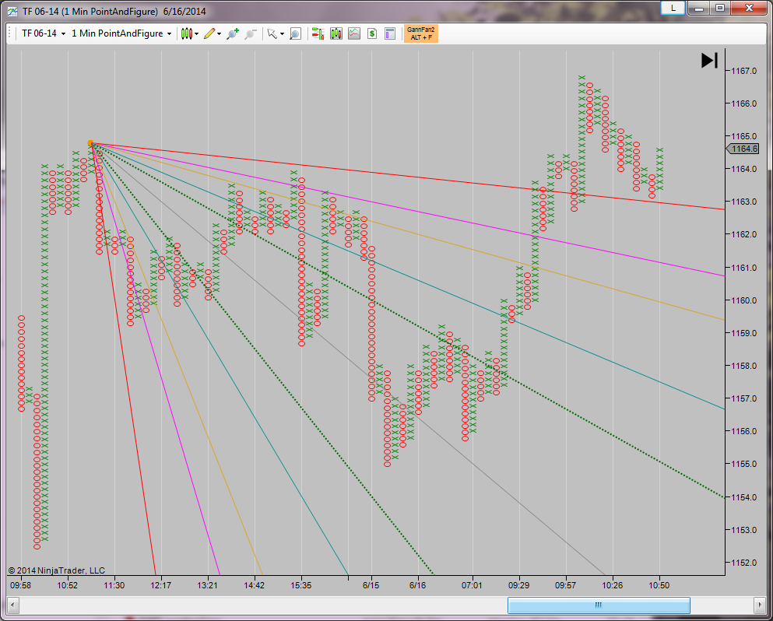Expand the cursor type dropdown arrow

click(x=282, y=34)
